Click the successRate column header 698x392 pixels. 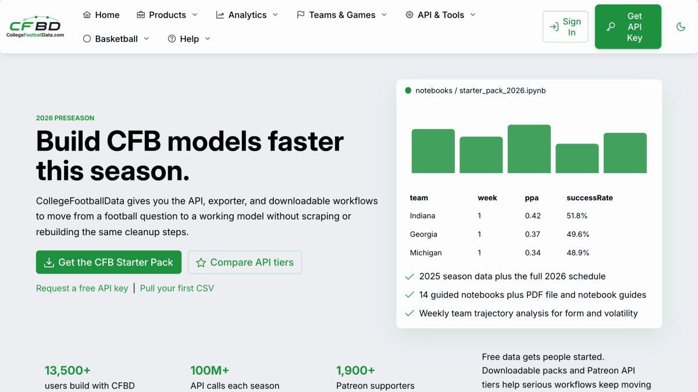click(x=590, y=197)
